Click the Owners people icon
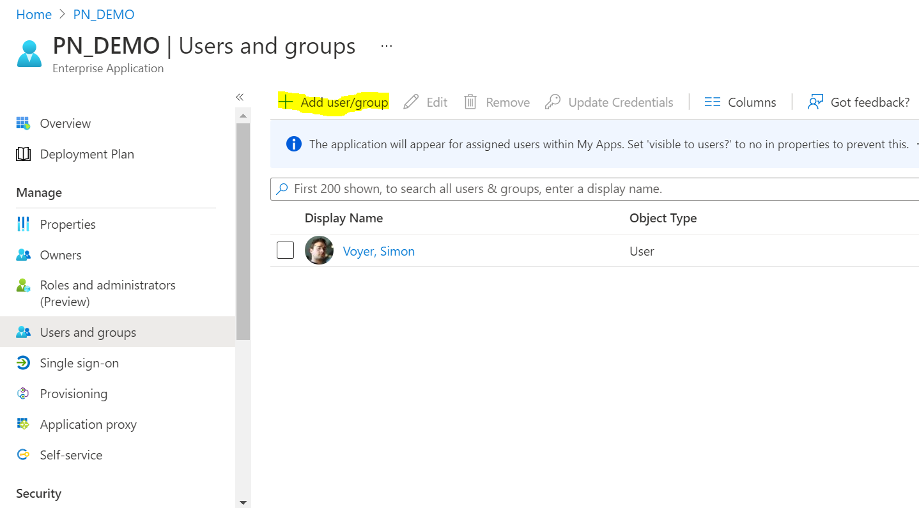The height and width of the screenshot is (508, 919). 23,255
